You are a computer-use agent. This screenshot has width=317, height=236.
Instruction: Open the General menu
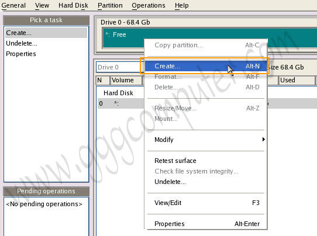(13, 5)
